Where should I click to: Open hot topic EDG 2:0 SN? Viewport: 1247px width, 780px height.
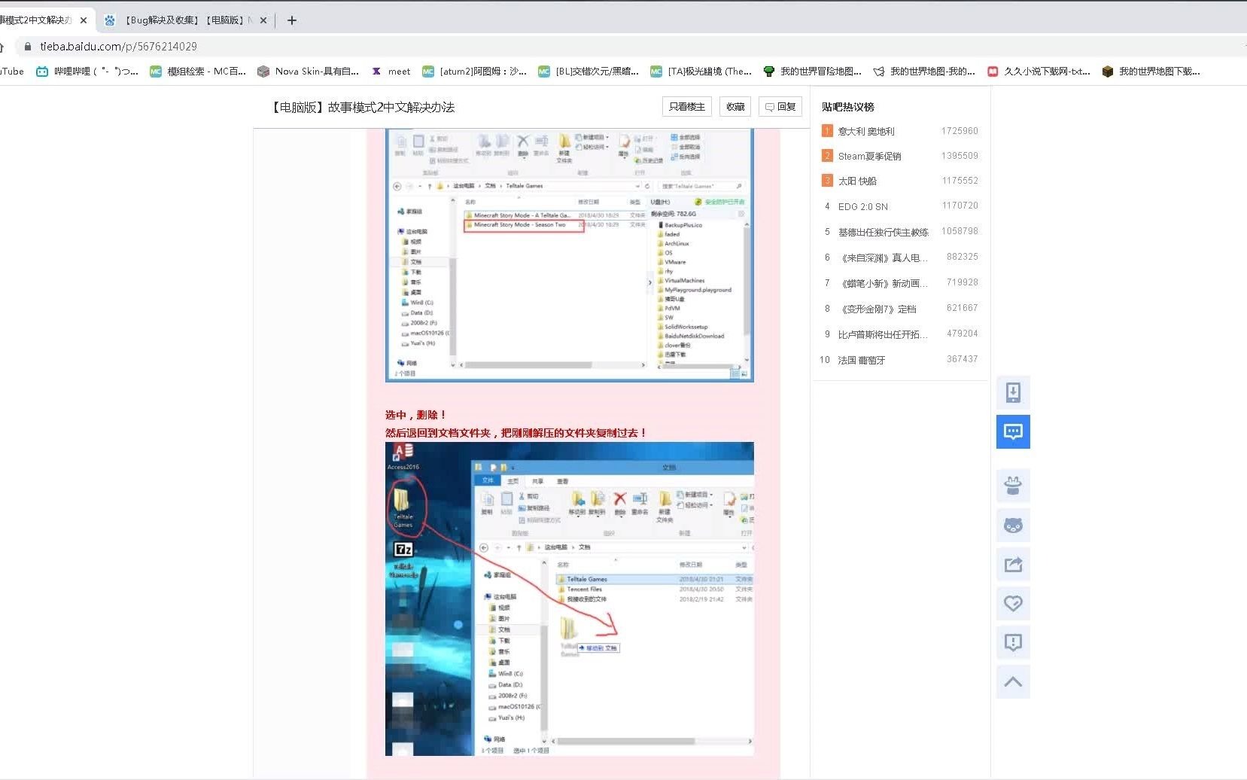[x=863, y=206]
